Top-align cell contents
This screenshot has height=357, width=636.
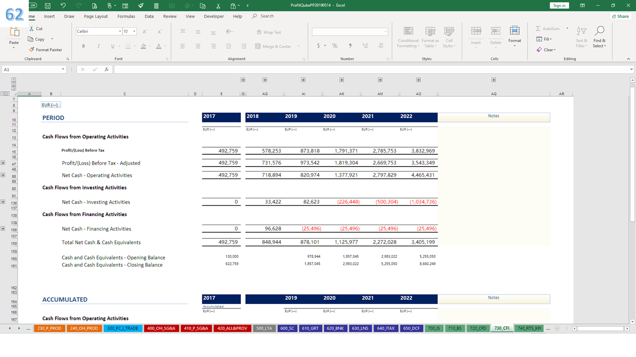tap(183, 32)
